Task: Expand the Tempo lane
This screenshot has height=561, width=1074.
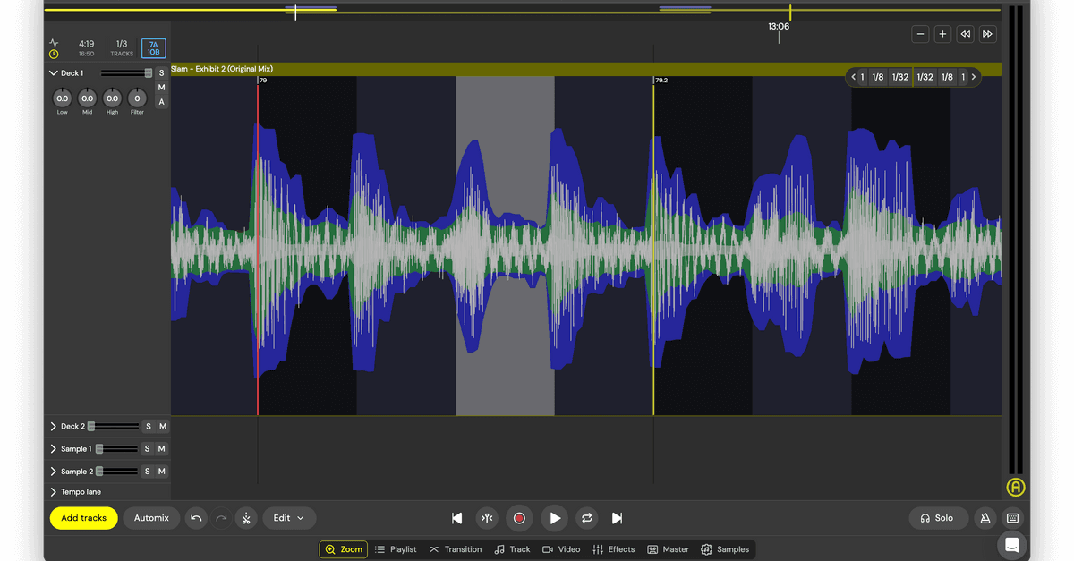Action: tap(54, 492)
